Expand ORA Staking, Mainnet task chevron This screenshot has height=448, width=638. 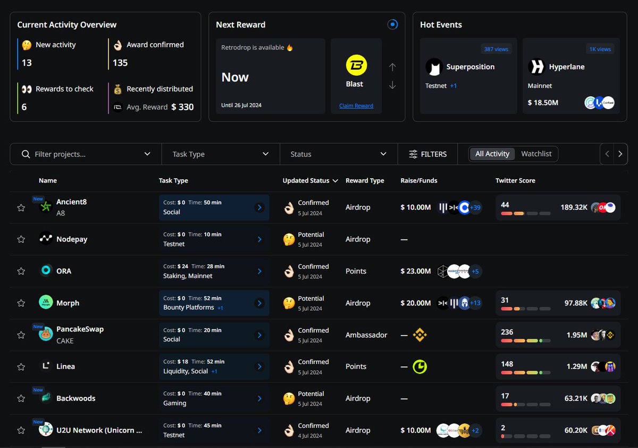[x=259, y=271]
